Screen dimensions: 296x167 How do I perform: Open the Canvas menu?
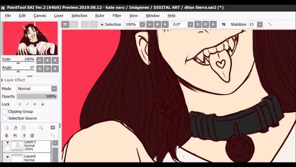click(x=40, y=16)
